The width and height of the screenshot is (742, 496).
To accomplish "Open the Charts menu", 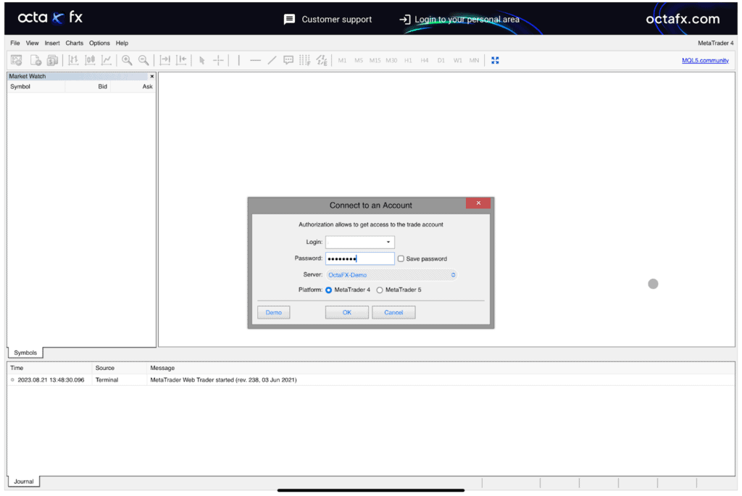I will point(75,43).
